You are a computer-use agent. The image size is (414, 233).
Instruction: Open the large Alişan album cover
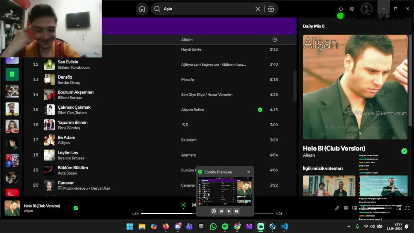[355, 87]
